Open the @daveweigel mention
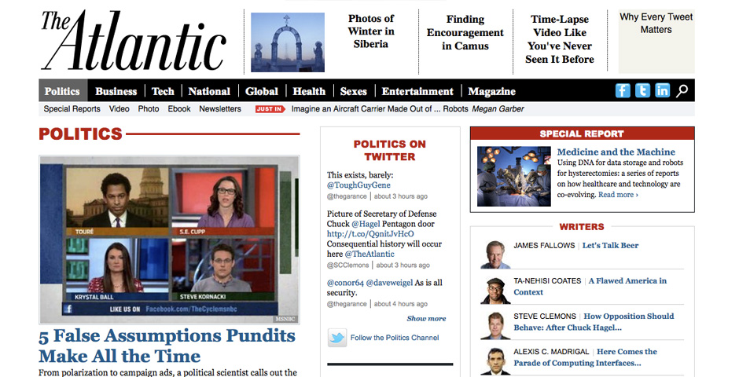Screen dimensions: 739x377 389,283
